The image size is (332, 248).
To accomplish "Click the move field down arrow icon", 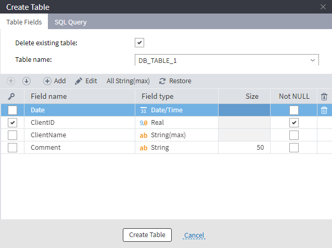I will [x=27, y=81].
